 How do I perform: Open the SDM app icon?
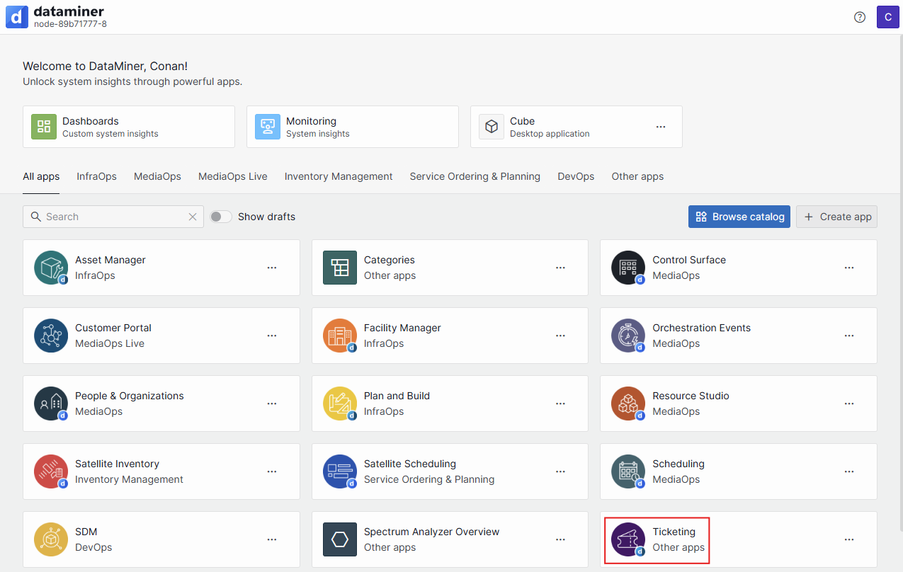tap(51, 539)
